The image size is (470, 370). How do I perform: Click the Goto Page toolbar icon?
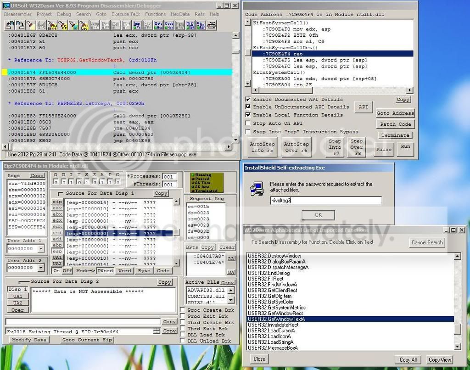point(73,25)
